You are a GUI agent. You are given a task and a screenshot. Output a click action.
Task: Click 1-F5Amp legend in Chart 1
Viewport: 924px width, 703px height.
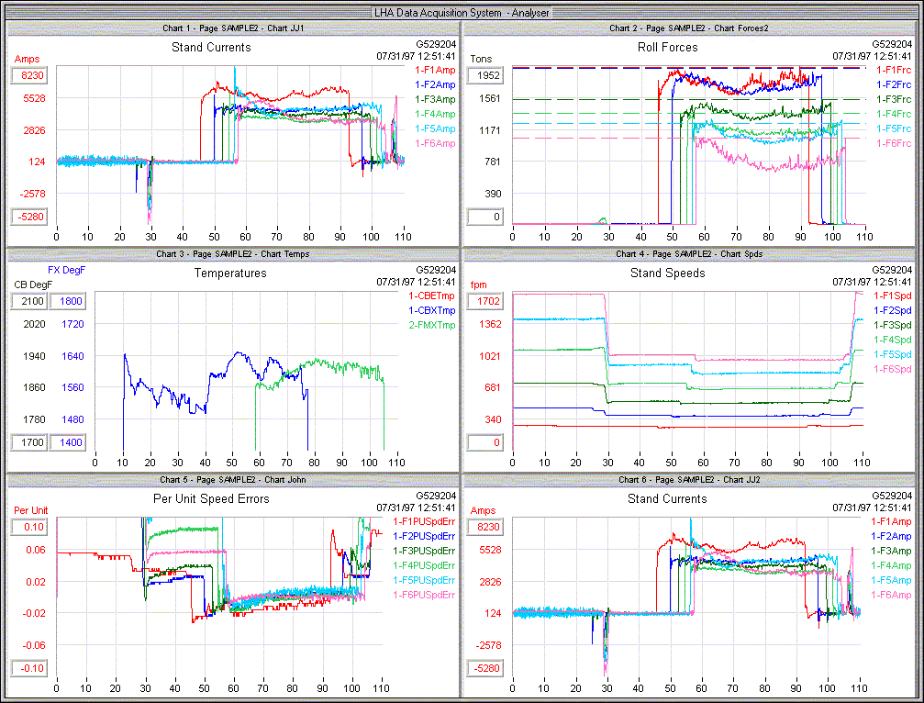(x=435, y=128)
